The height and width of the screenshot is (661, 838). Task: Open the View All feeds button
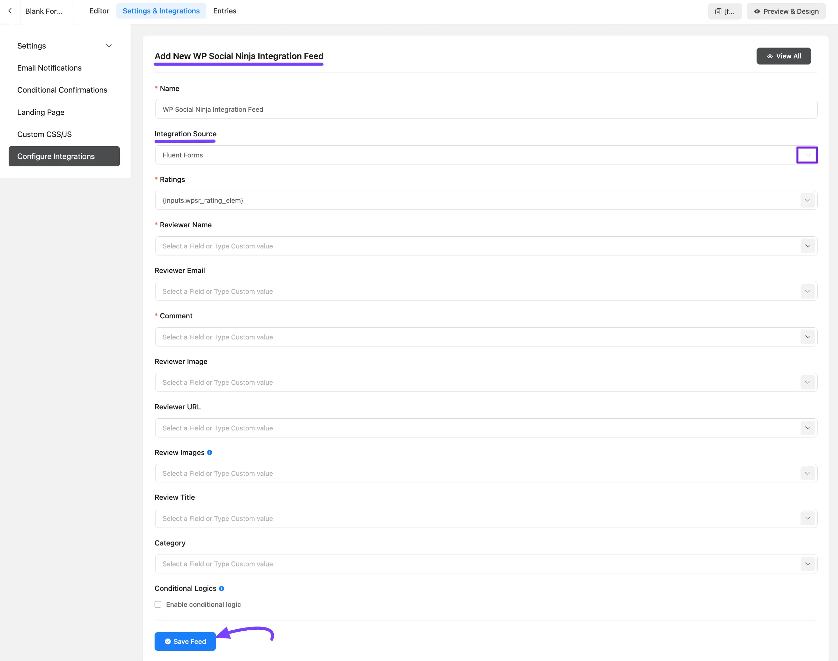click(783, 56)
